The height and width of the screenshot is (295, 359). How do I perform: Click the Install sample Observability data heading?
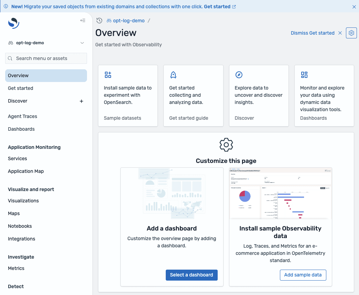[280, 232]
